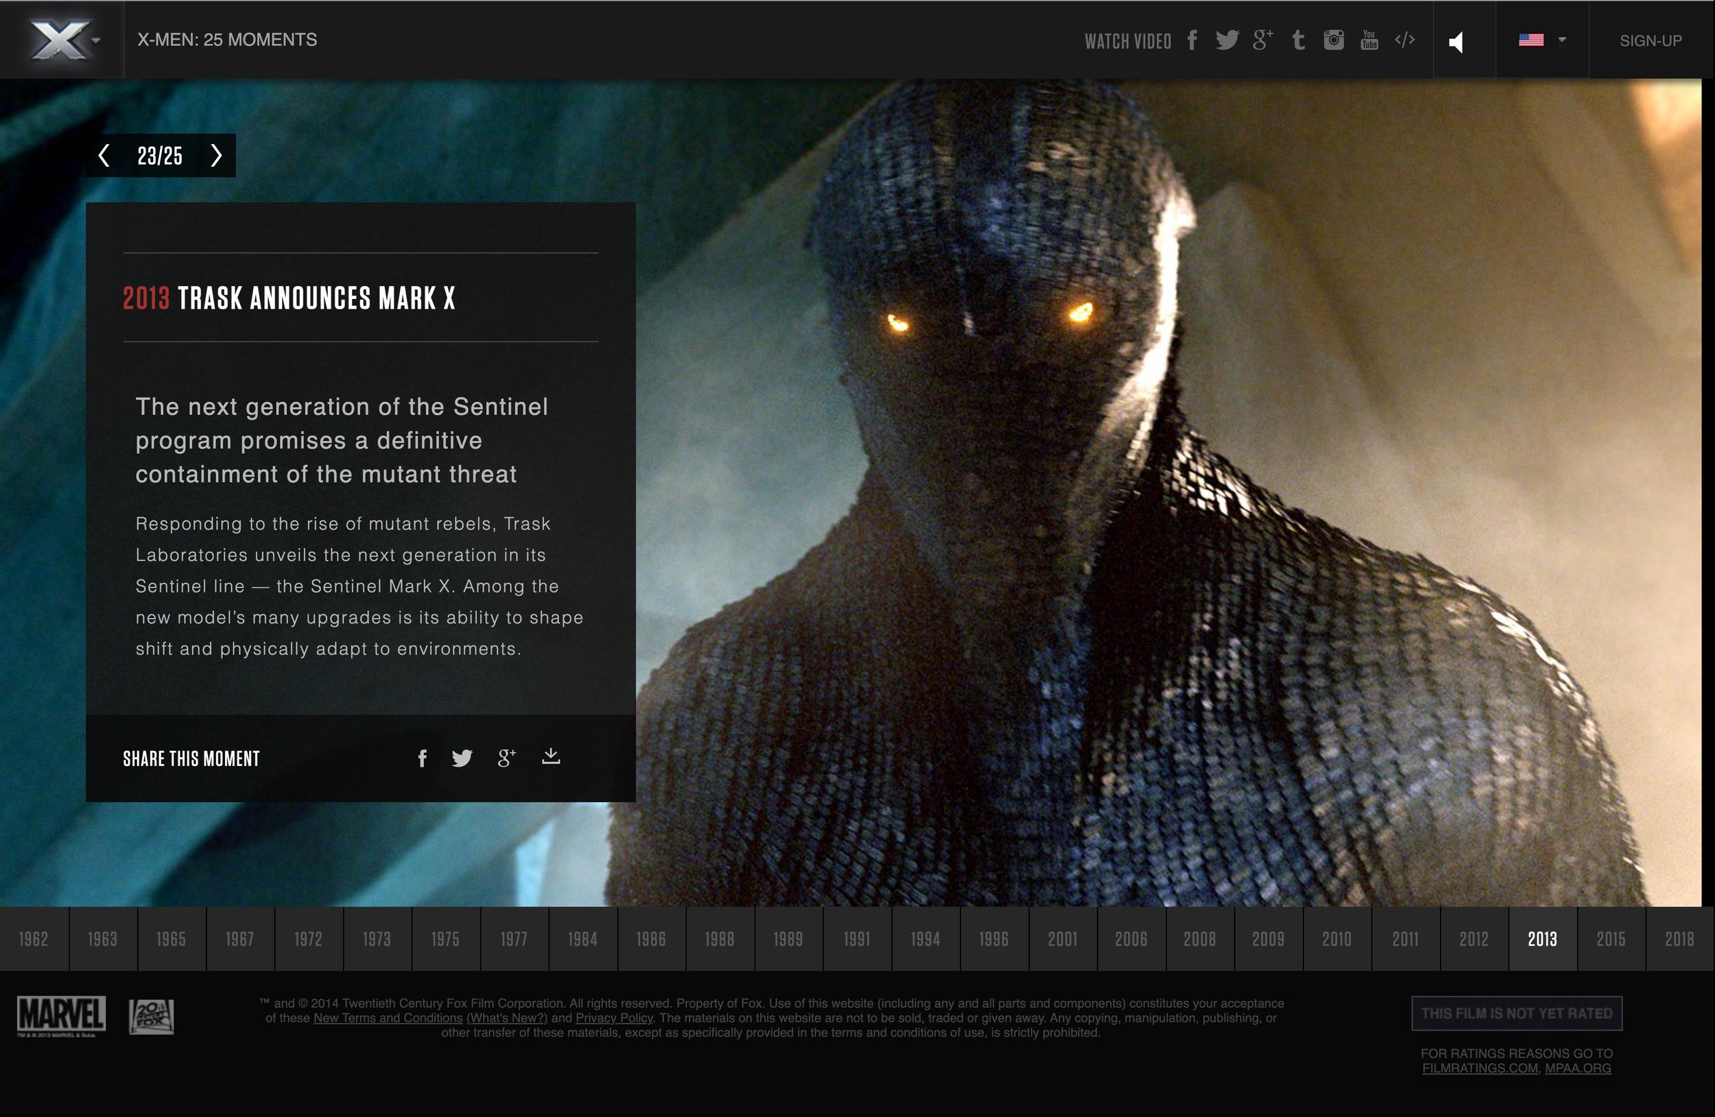
Task: Select 1972 on the timeline
Action: pyautogui.click(x=309, y=939)
